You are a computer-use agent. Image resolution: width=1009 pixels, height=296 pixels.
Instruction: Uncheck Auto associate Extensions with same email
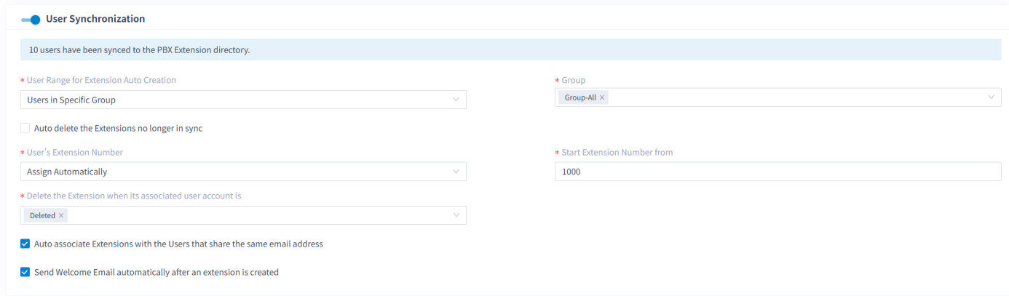pyautogui.click(x=25, y=244)
